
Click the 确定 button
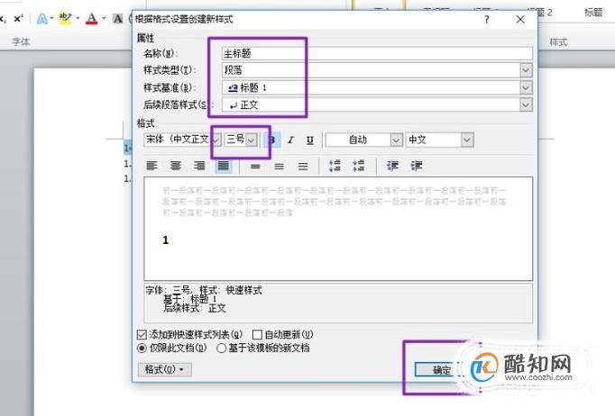(x=441, y=370)
